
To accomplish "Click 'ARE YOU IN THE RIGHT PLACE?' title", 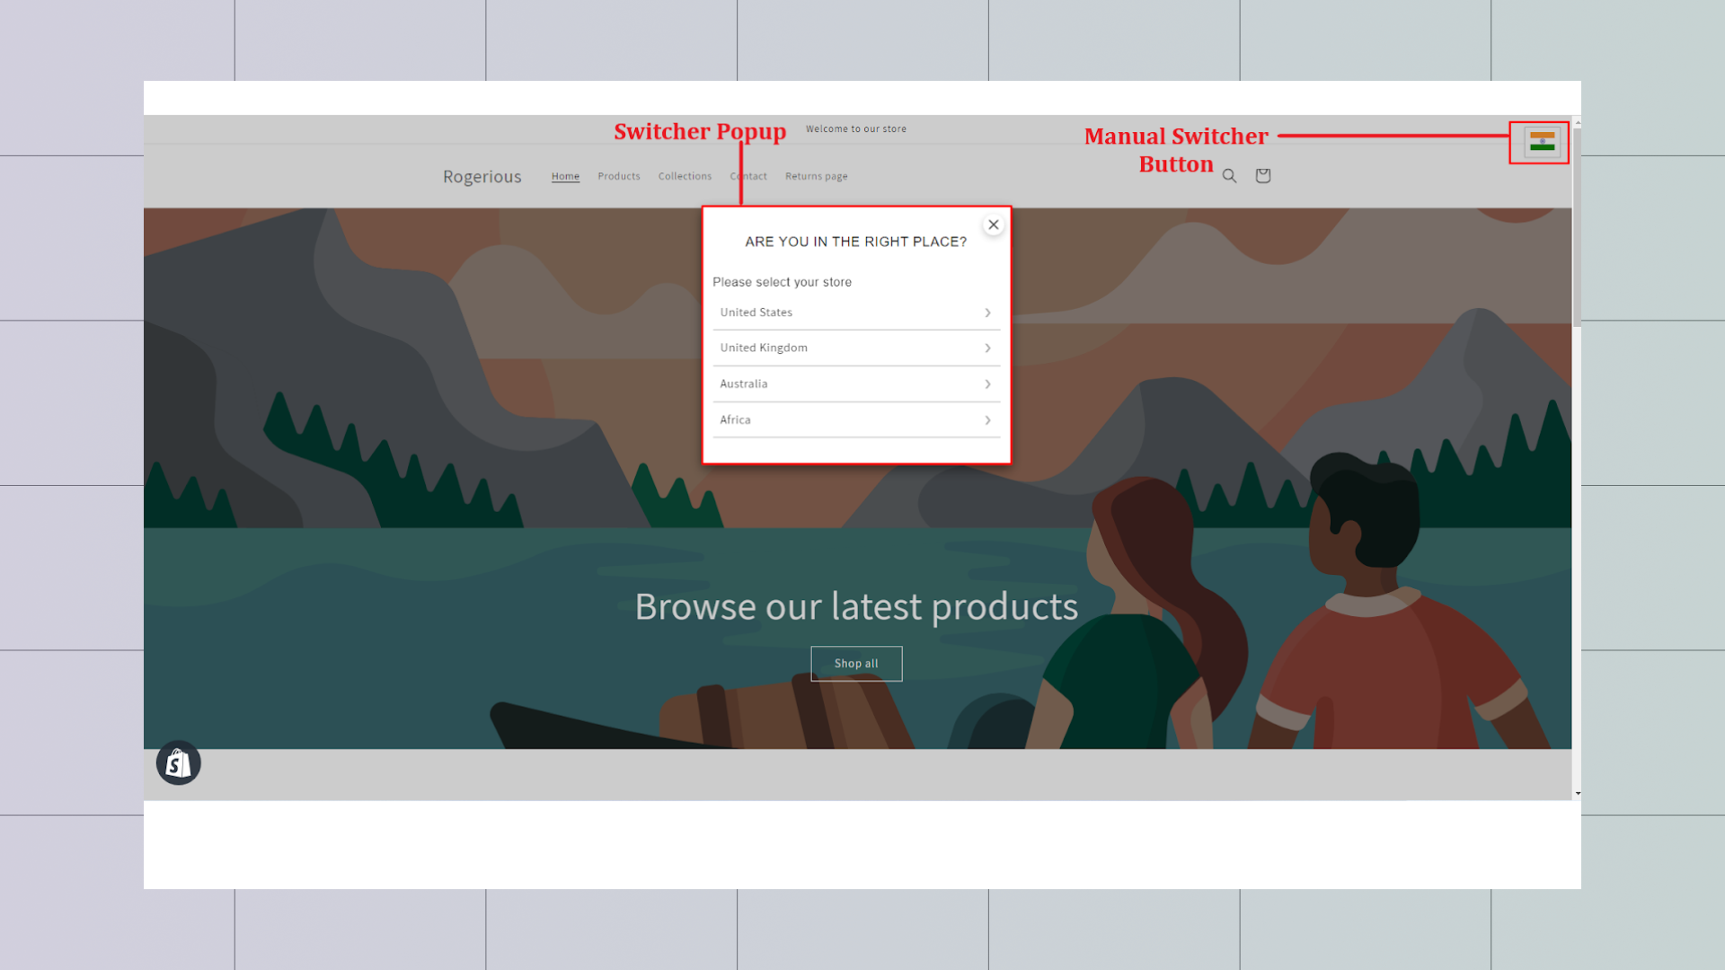I will 855,242.
